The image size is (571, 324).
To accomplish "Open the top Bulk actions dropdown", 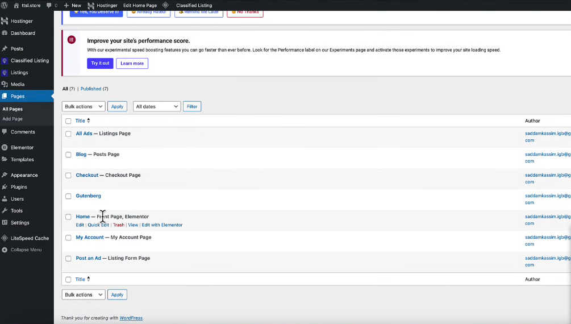I will 84,106.
